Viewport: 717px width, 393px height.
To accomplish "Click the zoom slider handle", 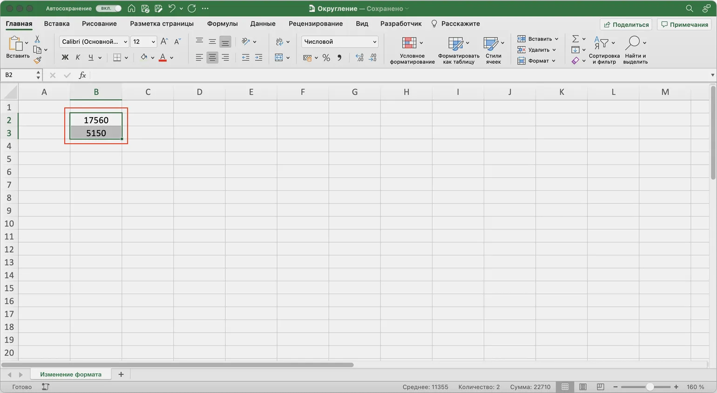I will [x=649, y=387].
